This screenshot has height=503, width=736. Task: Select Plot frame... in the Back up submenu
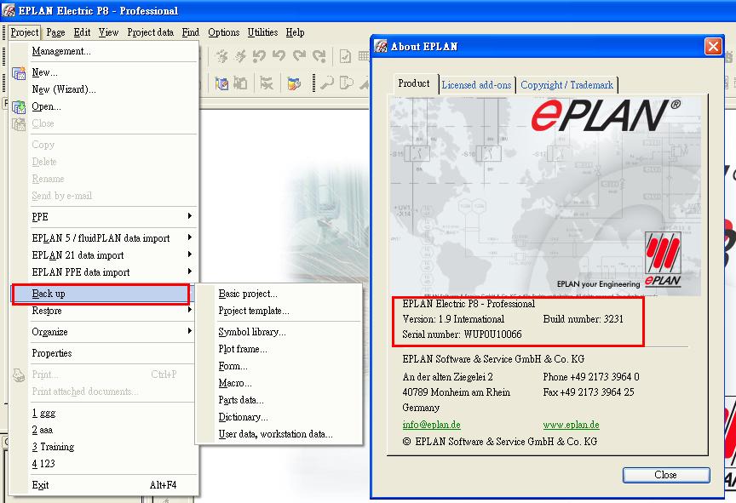279,349
